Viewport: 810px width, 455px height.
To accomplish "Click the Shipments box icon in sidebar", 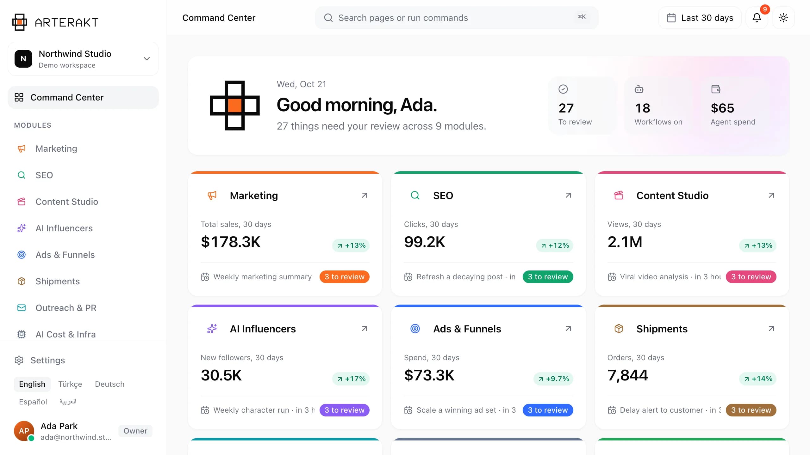I will point(22,281).
